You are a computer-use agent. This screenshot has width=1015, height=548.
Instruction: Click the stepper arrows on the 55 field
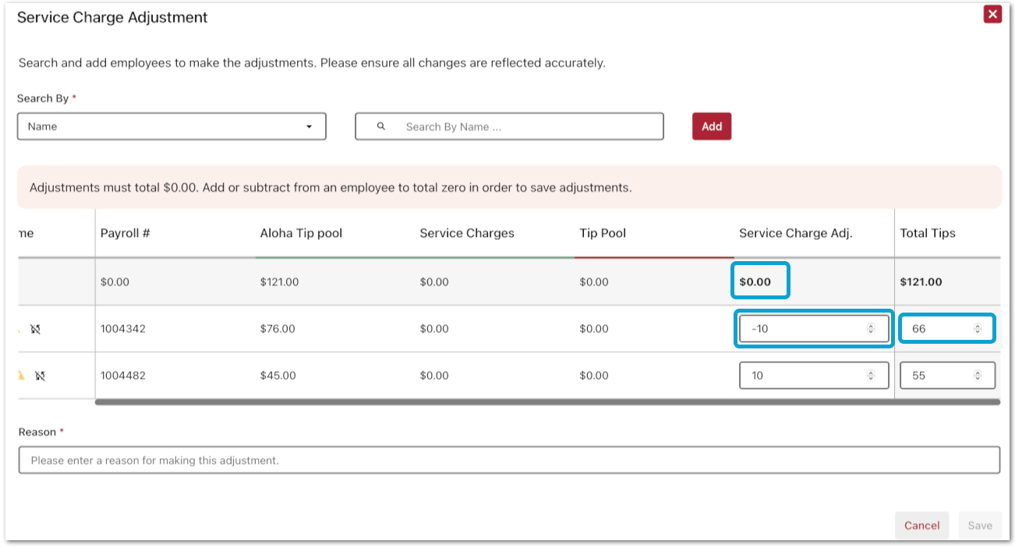tap(978, 376)
